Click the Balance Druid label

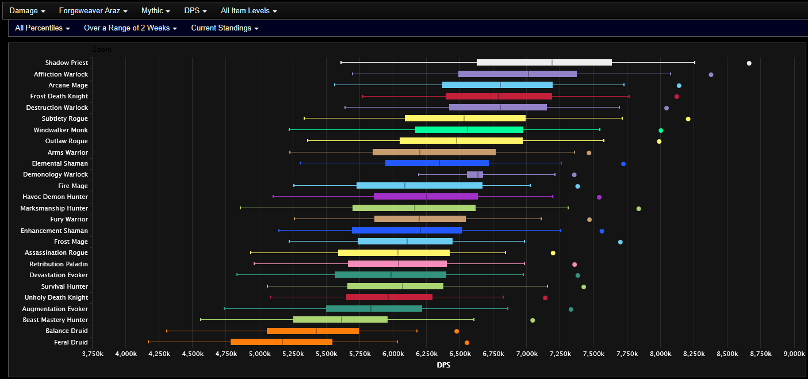pyautogui.click(x=67, y=331)
